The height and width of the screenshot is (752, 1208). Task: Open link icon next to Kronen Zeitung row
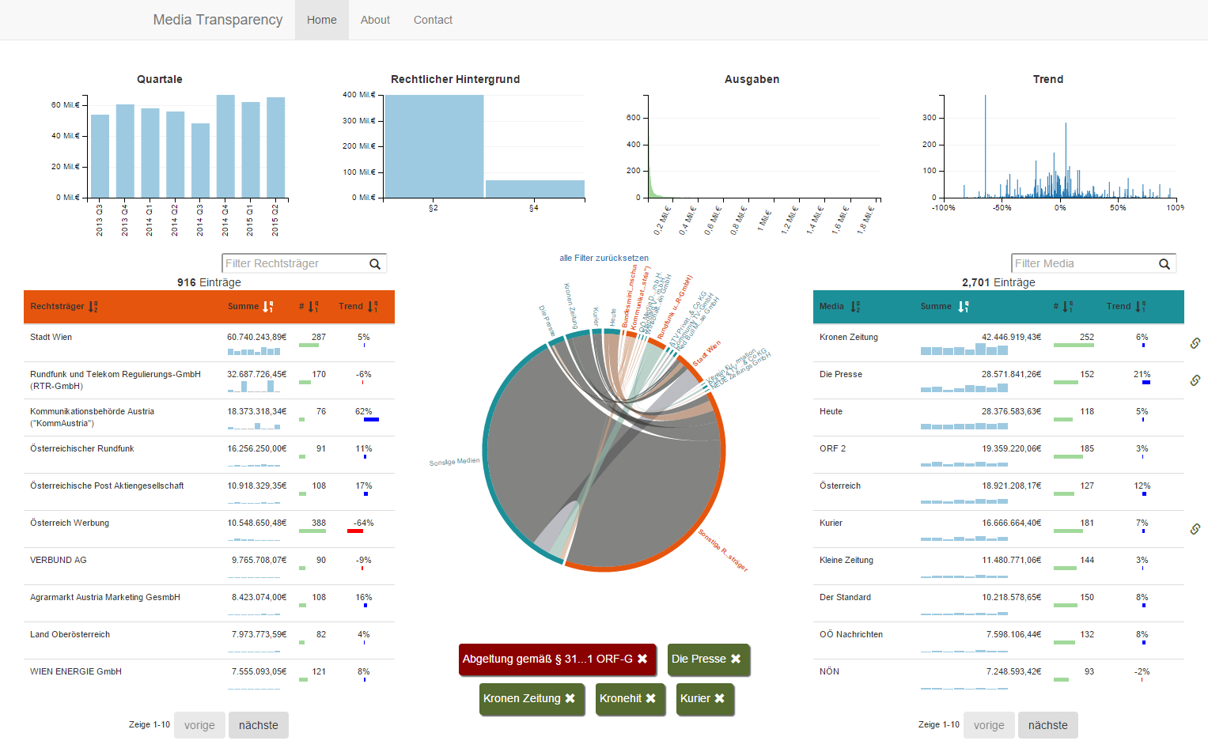(x=1195, y=343)
